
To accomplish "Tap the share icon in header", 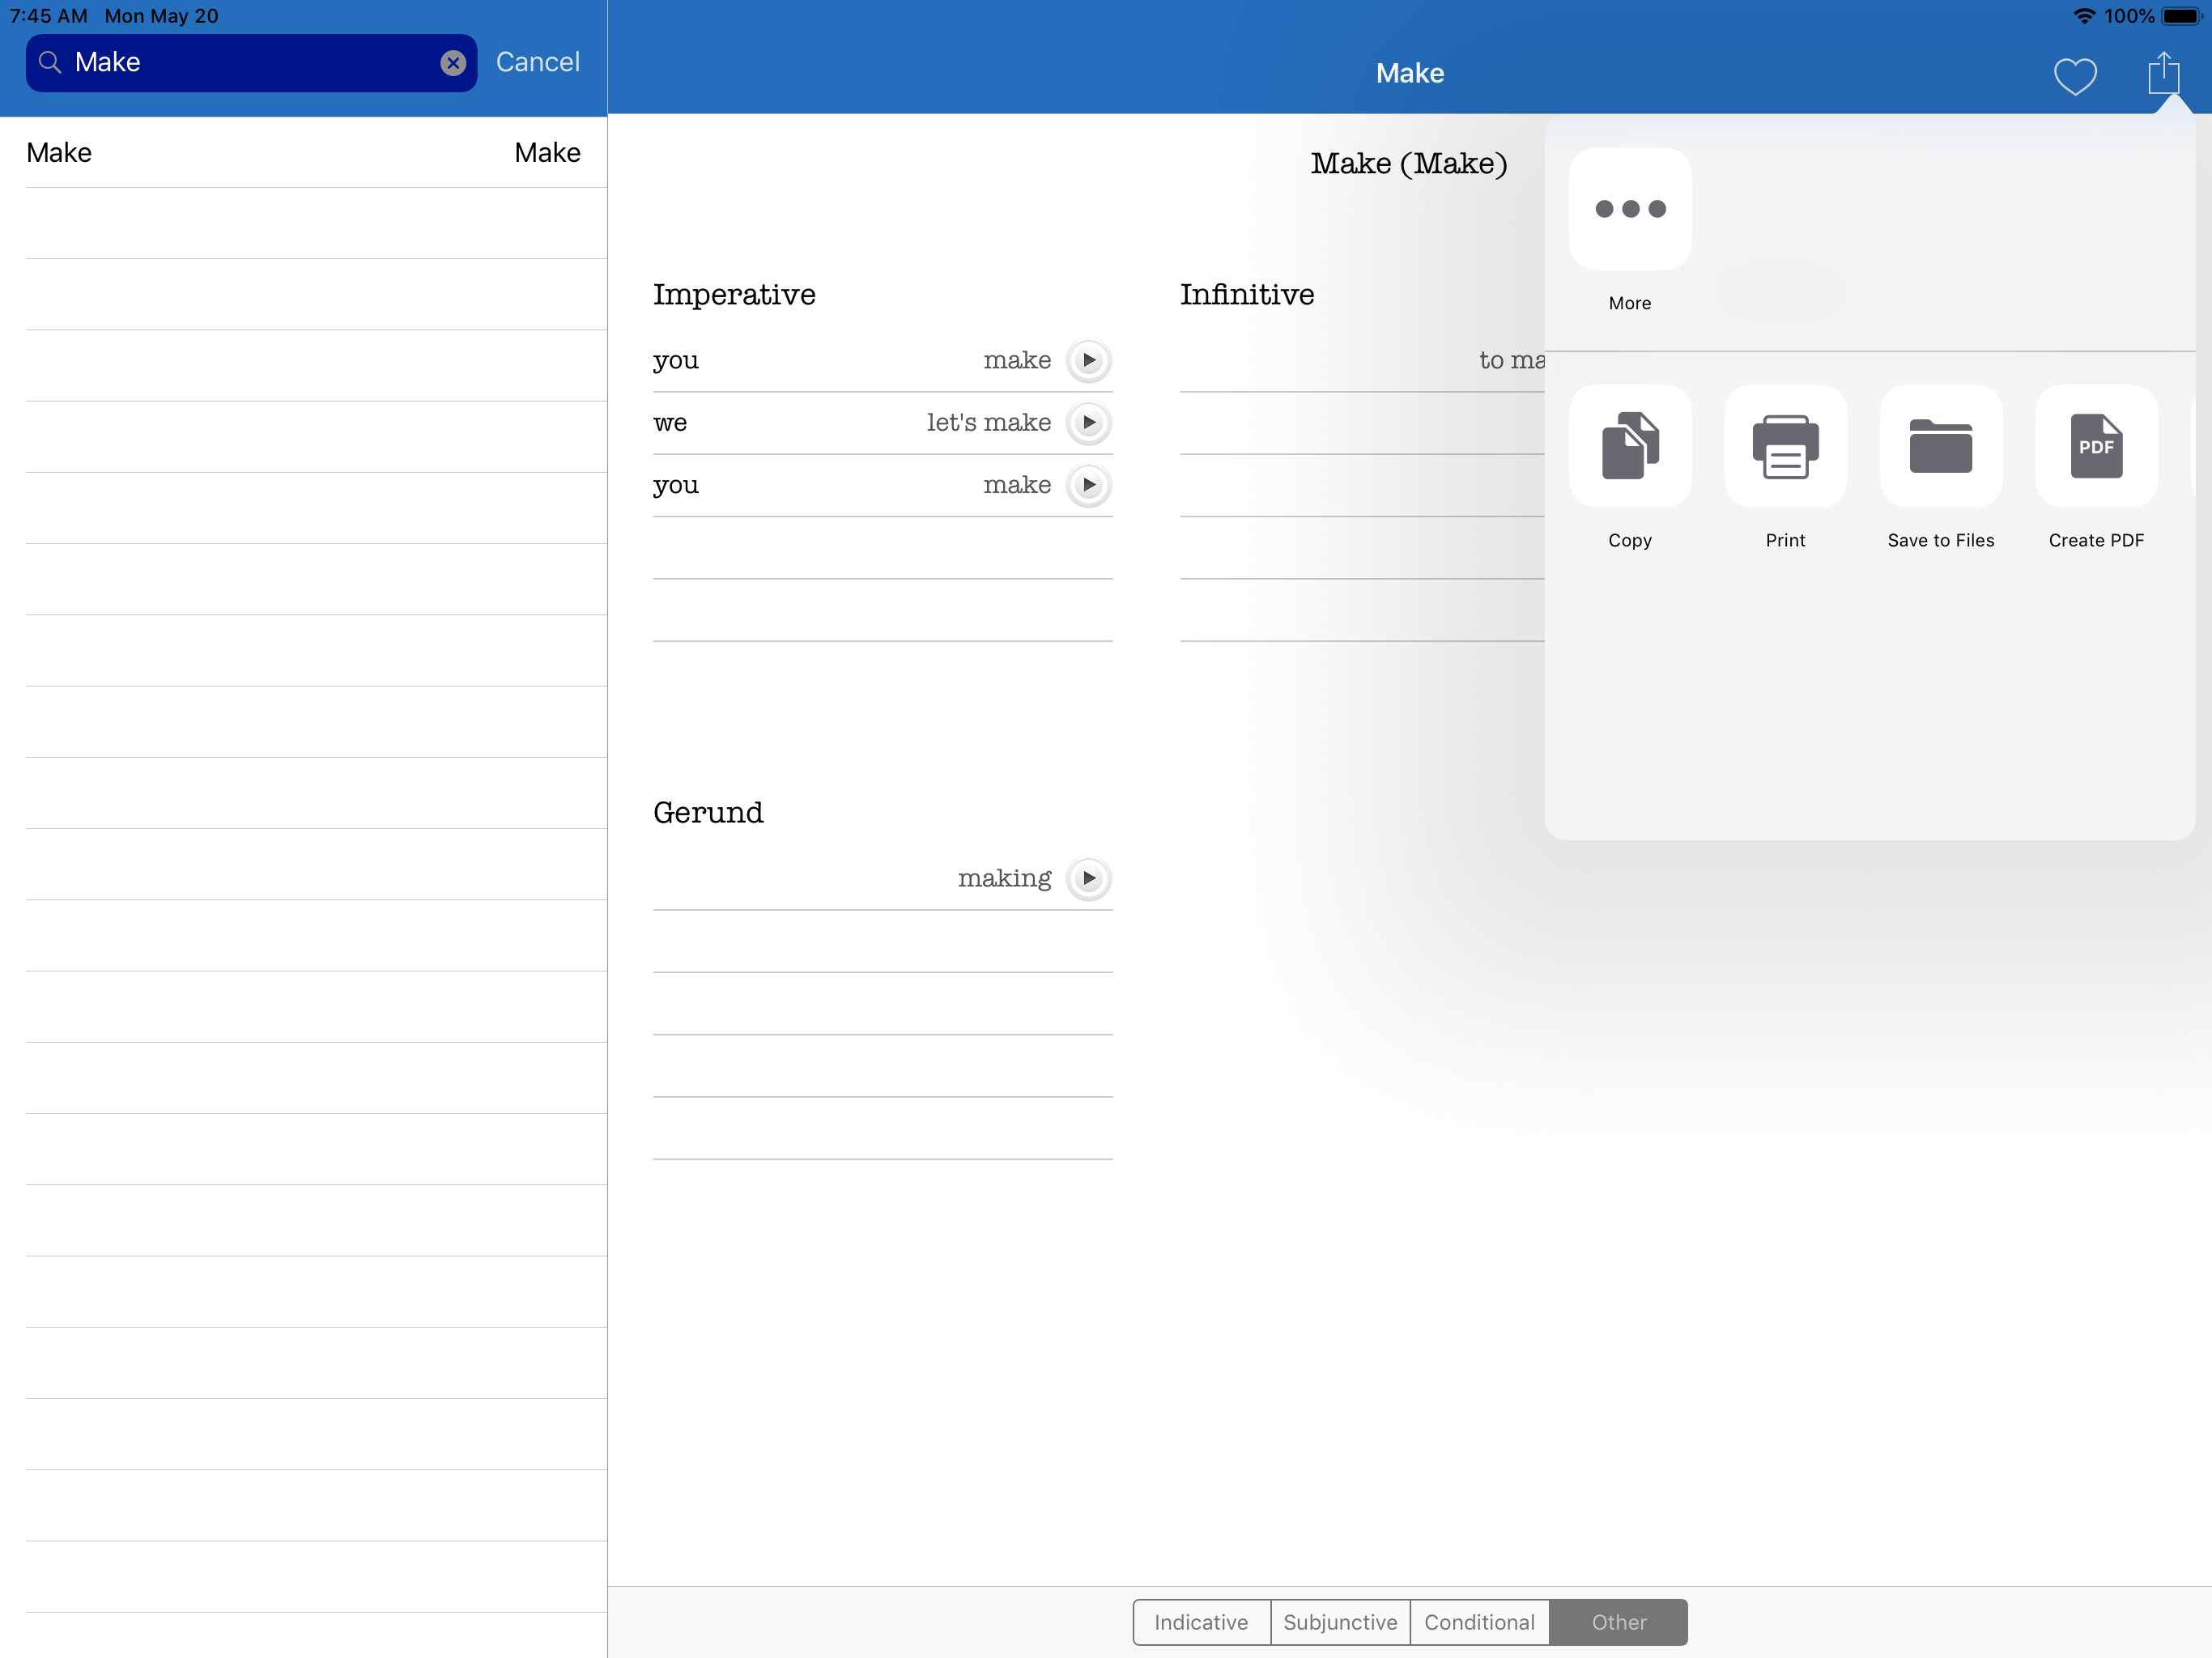I will (x=2164, y=73).
